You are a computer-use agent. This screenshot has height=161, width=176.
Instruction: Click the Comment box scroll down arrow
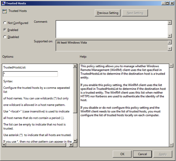point(169,36)
